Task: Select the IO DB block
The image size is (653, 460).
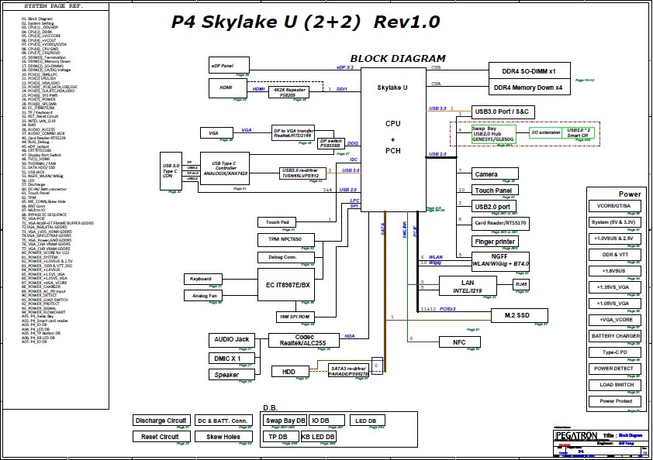Action: click(326, 421)
